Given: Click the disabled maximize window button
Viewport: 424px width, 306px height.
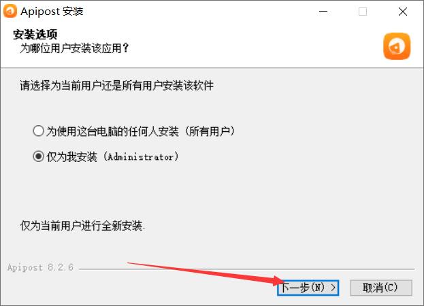Looking at the screenshot, I should click(363, 12).
